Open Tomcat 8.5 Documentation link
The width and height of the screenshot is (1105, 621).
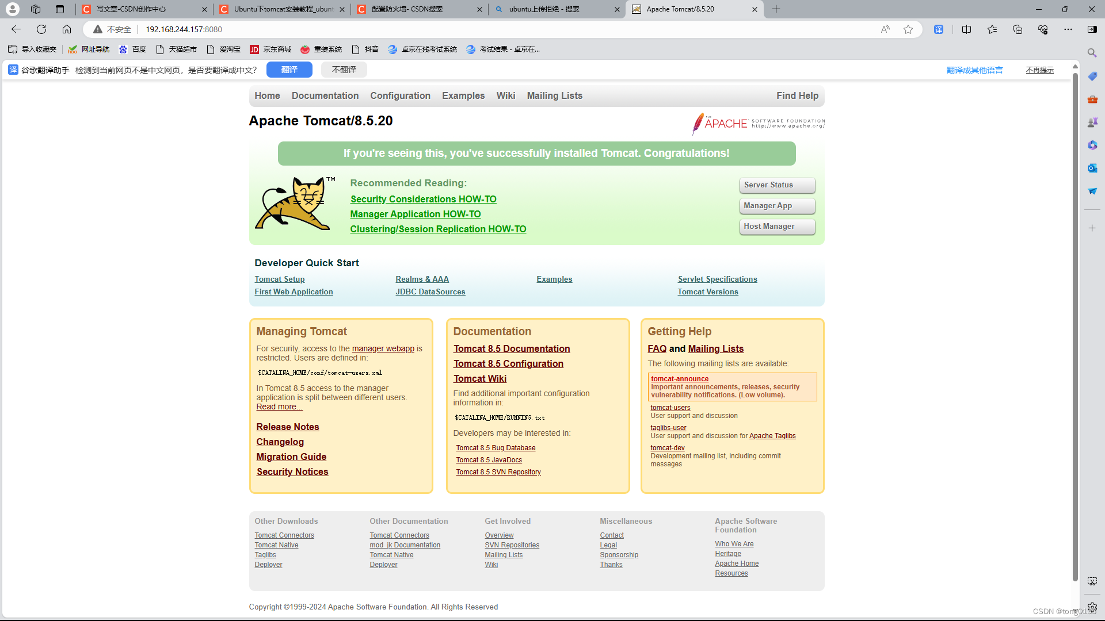pyautogui.click(x=512, y=349)
